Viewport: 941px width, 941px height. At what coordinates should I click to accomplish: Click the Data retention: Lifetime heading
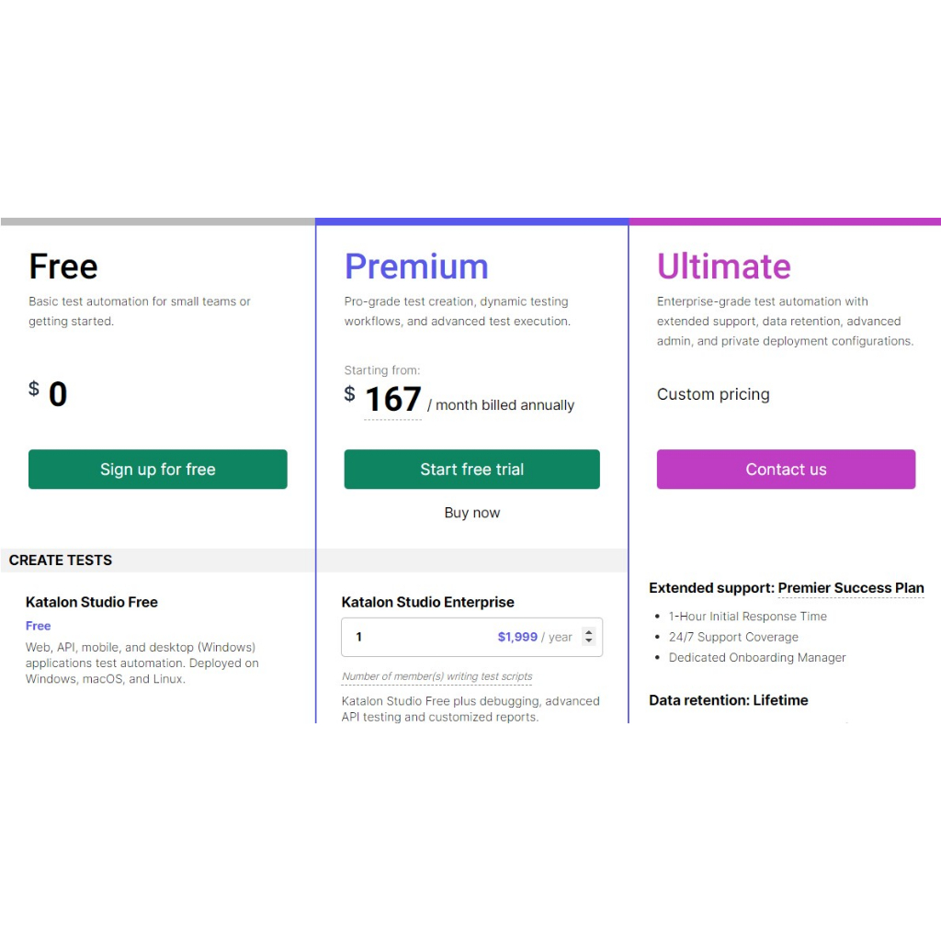click(729, 700)
